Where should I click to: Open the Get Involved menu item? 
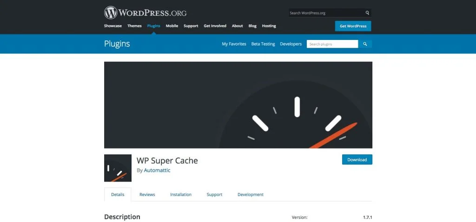pos(215,26)
